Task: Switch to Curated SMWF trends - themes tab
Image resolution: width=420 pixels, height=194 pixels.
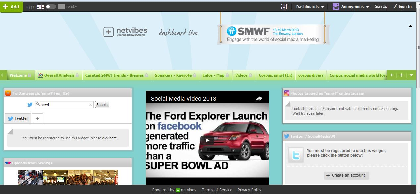Action: [x=117, y=75]
